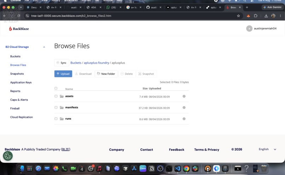The image size is (285, 175).
Task: Switch to the Devp tab
Action: pos(34,7)
